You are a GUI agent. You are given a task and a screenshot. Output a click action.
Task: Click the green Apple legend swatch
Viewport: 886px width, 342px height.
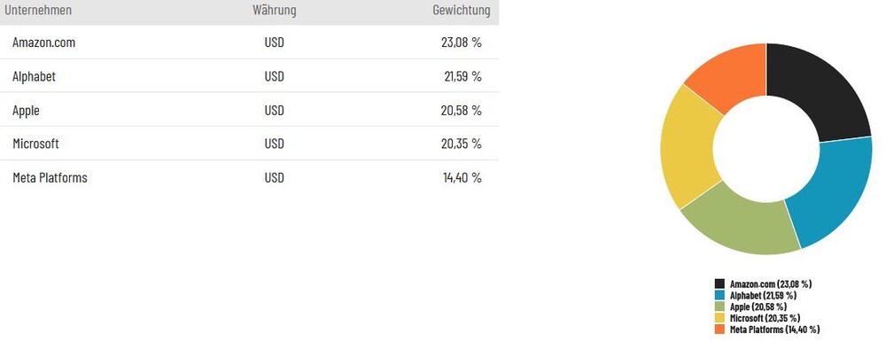point(719,307)
